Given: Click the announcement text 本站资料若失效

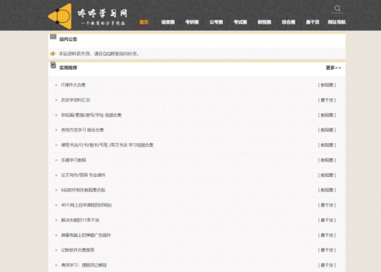Looking at the screenshot, I should click(x=99, y=54).
